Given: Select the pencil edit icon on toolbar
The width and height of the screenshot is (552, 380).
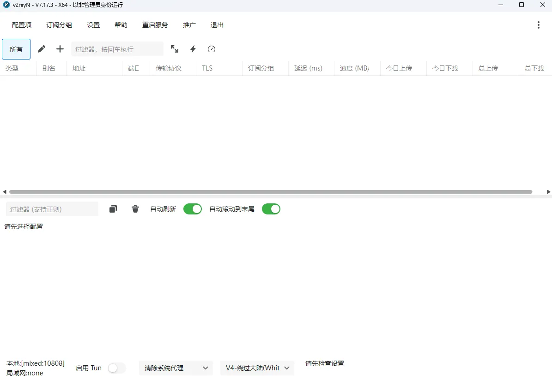Looking at the screenshot, I should 41,49.
